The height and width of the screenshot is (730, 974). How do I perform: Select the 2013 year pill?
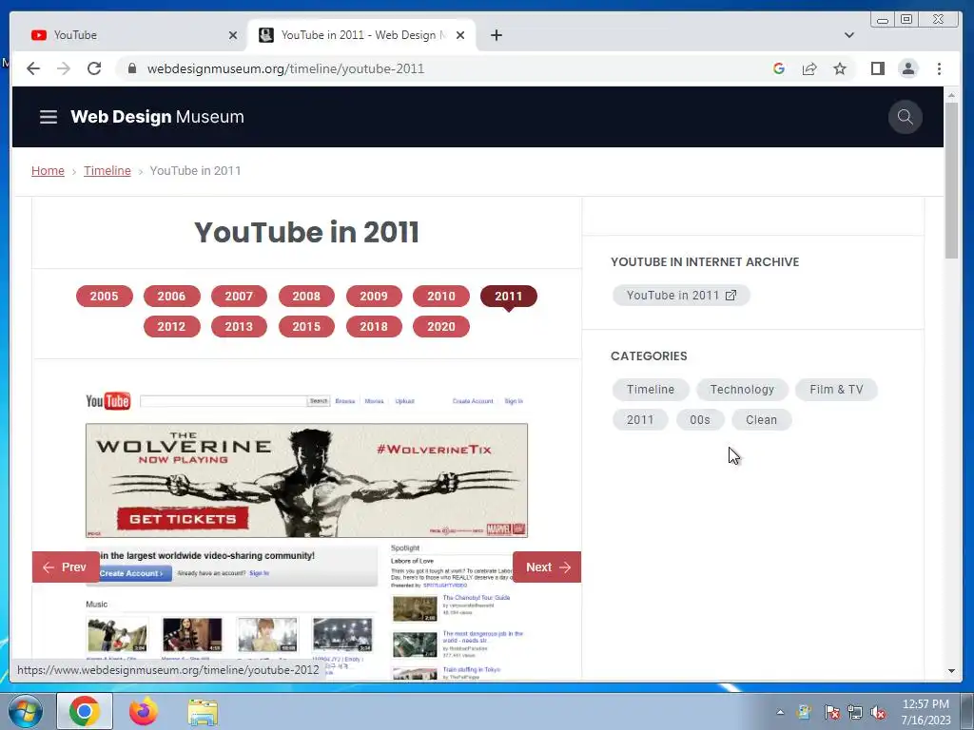click(239, 327)
